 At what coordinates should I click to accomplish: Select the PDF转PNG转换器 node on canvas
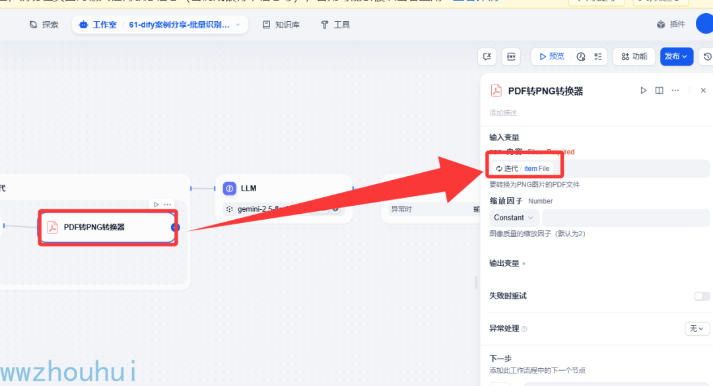108,227
